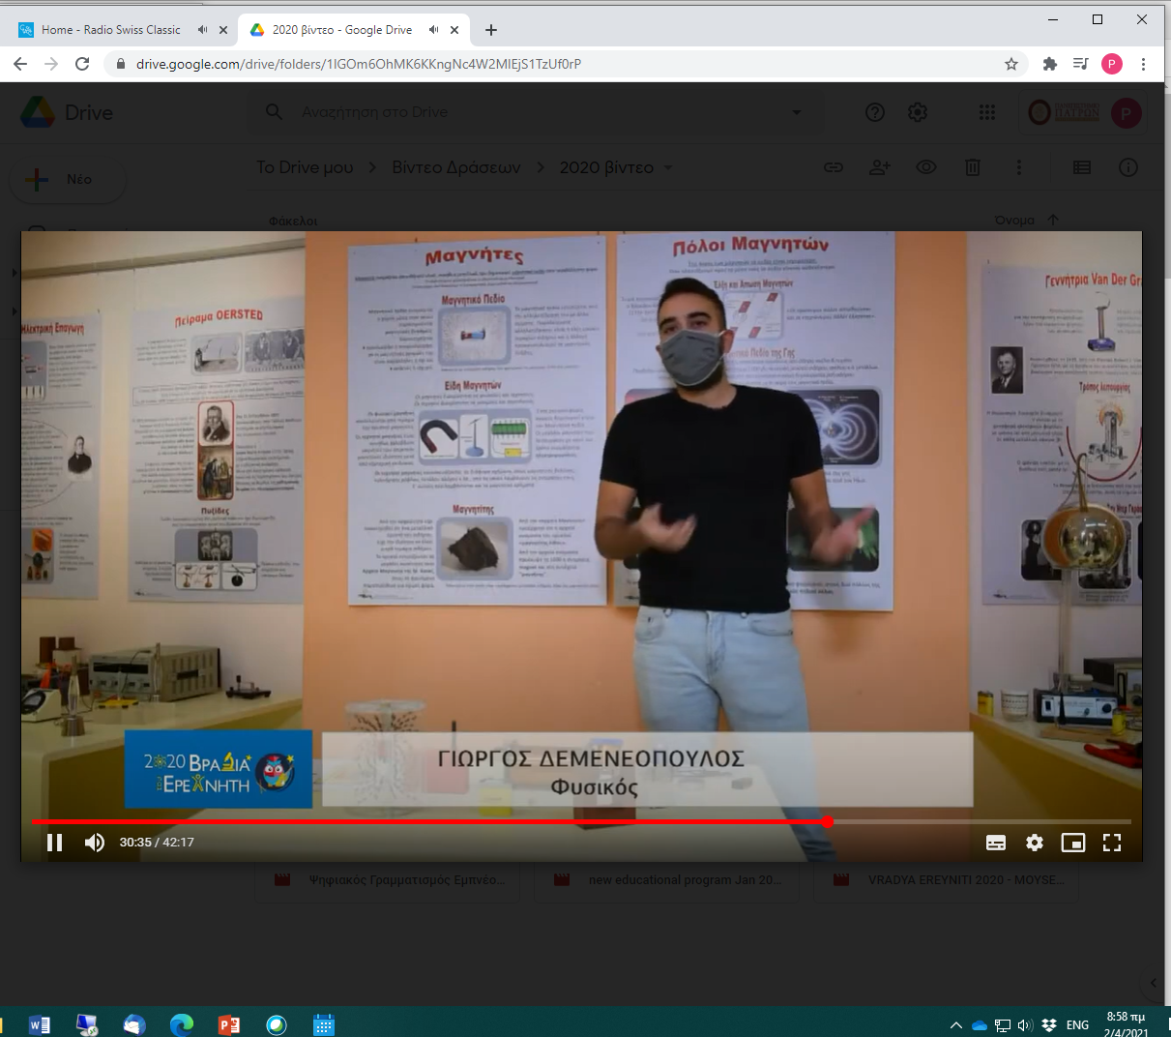Go back in browser history
Screen dimensions: 1171x1037
point(20,64)
